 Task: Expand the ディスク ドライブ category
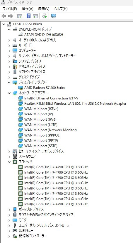pyautogui.click(x=9, y=77)
